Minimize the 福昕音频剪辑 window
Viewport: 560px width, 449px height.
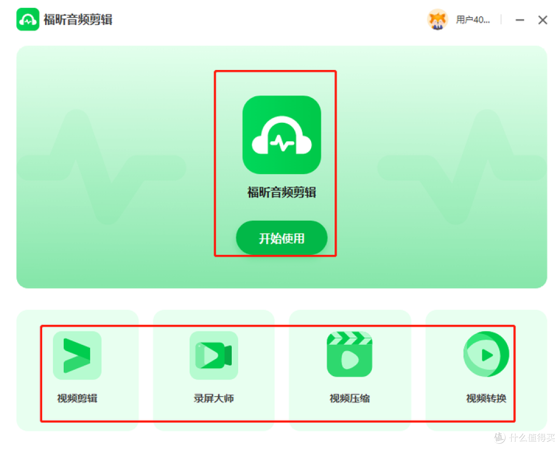coord(520,20)
